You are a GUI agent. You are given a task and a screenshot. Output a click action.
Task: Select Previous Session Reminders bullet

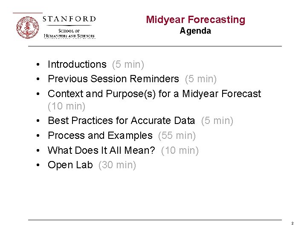tap(113, 79)
